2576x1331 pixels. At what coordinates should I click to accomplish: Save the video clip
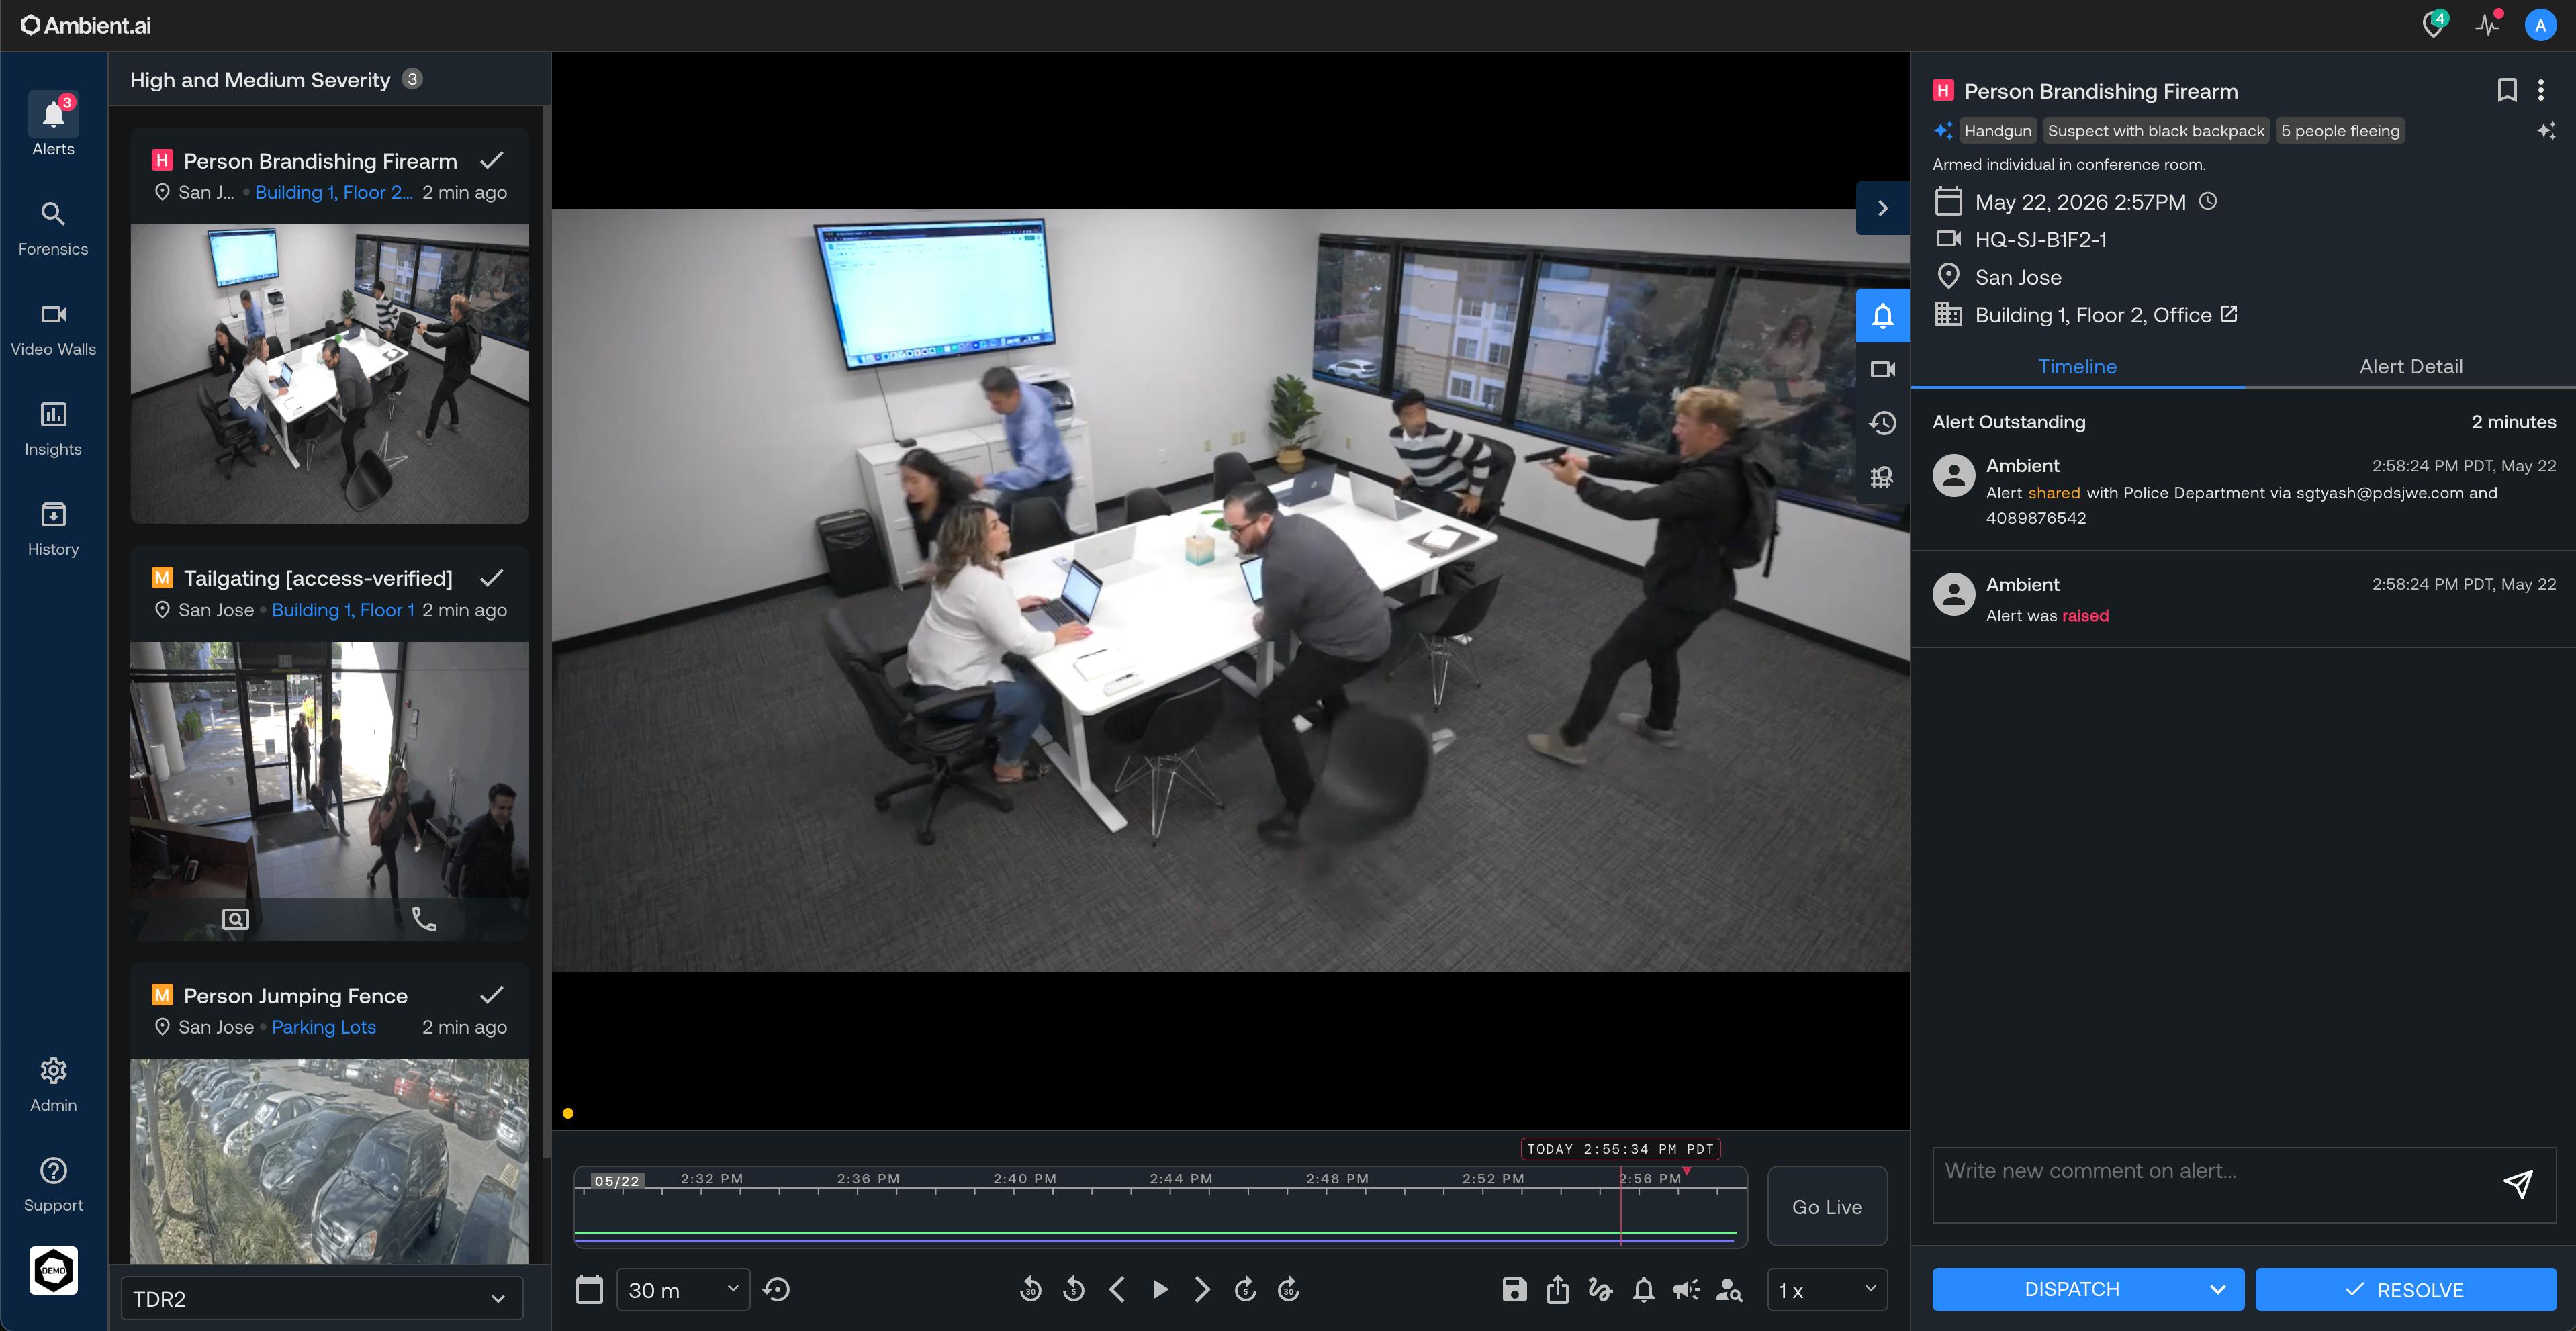point(1514,1290)
